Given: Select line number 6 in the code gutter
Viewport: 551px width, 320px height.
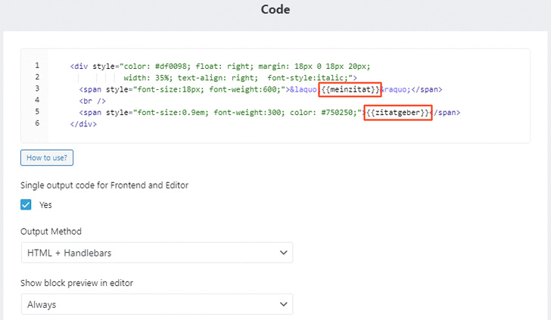Looking at the screenshot, I should [x=37, y=123].
